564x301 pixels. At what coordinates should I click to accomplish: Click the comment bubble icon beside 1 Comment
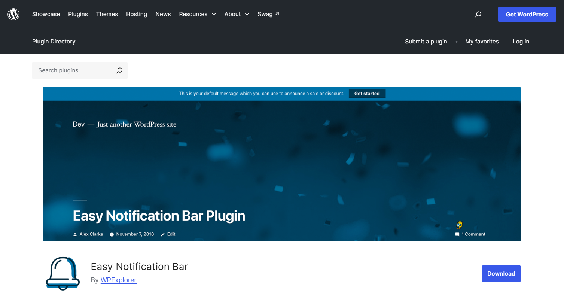457,234
